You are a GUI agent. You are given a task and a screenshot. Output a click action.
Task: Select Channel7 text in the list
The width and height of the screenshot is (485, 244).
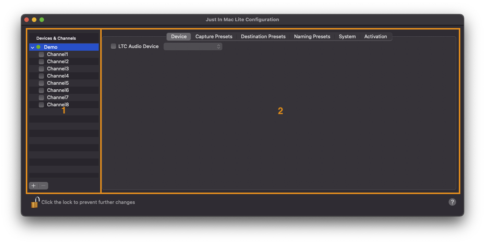[x=58, y=97]
